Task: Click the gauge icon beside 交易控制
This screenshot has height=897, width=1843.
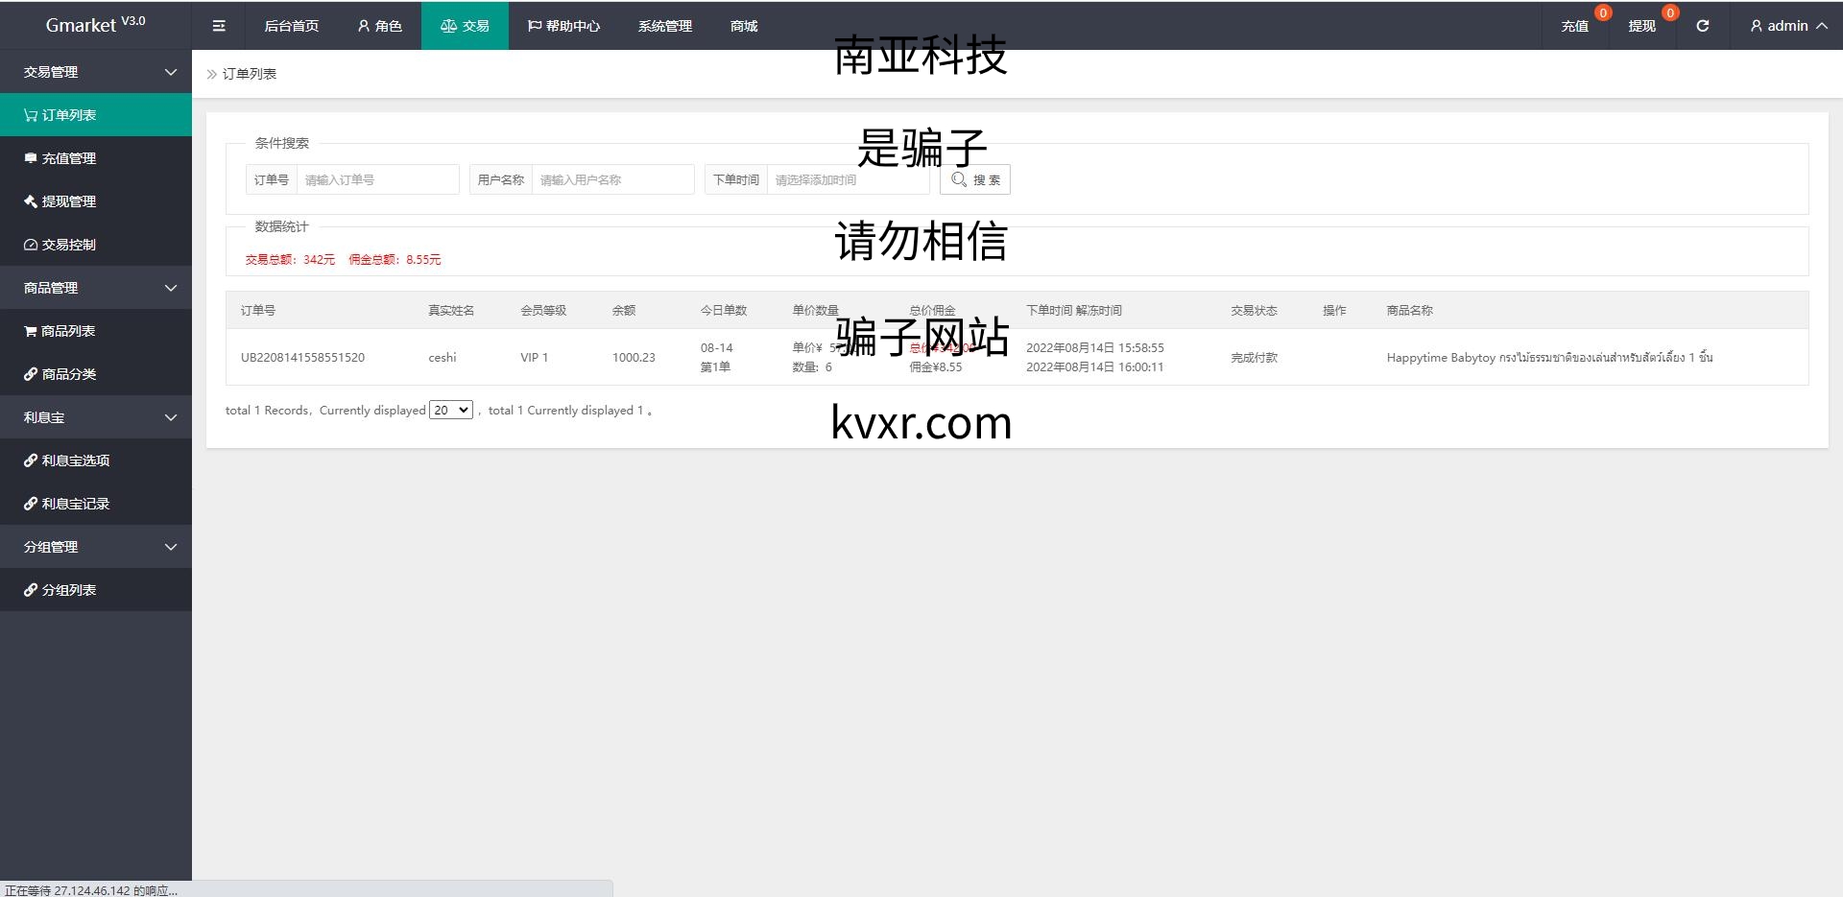Action: click(x=31, y=245)
